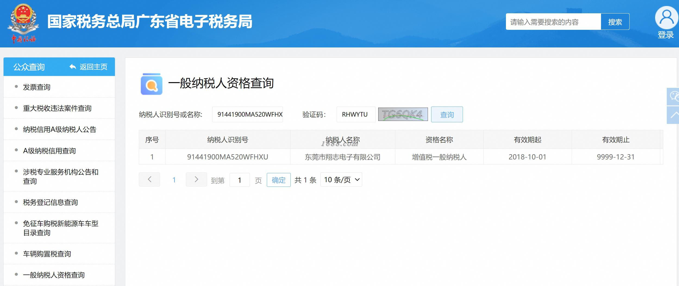Click the national tax emblem logo

23,23
